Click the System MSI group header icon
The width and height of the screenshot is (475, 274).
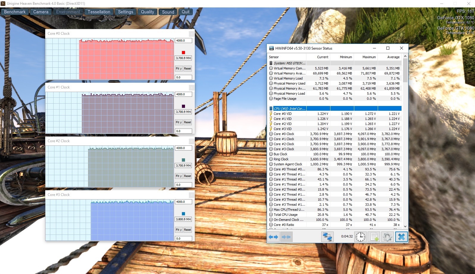[271, 63]
